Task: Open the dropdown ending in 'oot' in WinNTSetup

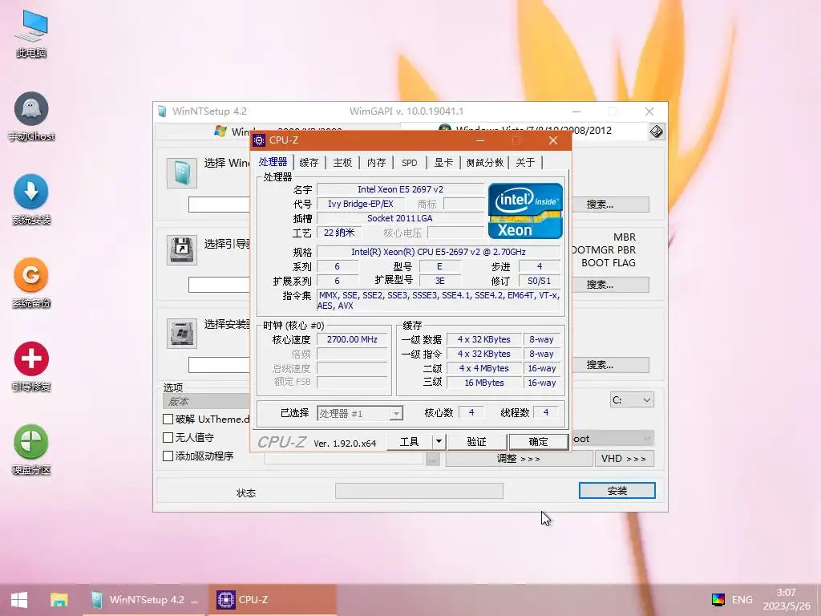Action: tap(612, 439)
